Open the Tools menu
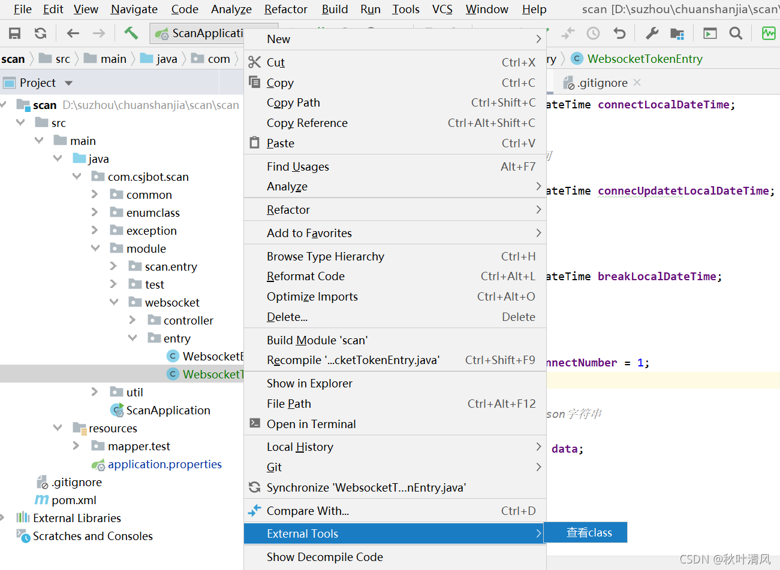The width and height of the screenshot is (780, 570). tap(406, 9)
